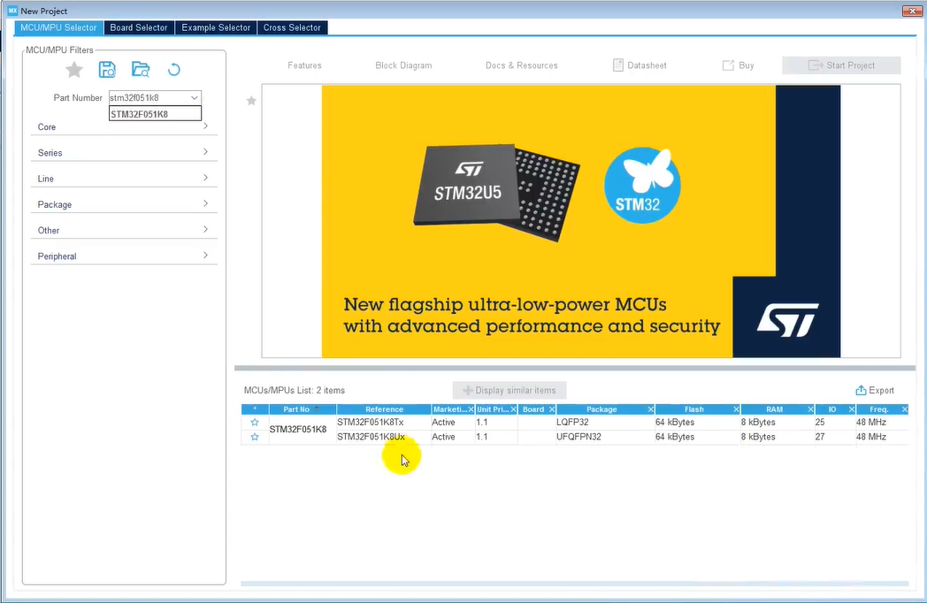
Task: Expand the Core filter
Action: tap(124, 127)
